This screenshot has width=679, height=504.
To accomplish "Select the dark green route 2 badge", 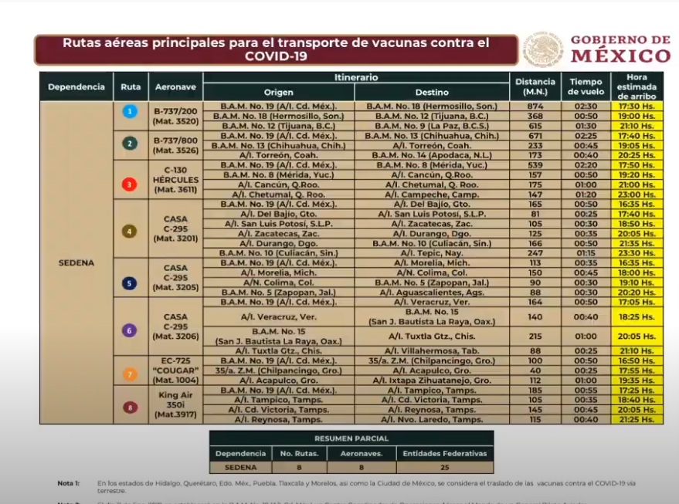I will (x=131, y=143).
